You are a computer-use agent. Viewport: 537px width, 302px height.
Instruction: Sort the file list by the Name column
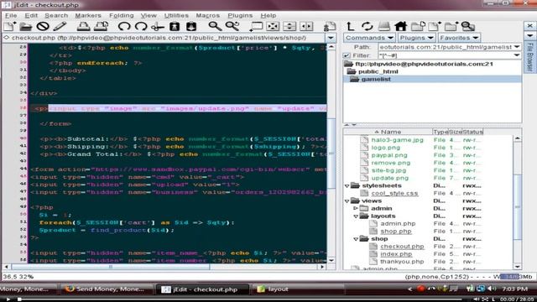pyautogui.click(x=388, y=132)
